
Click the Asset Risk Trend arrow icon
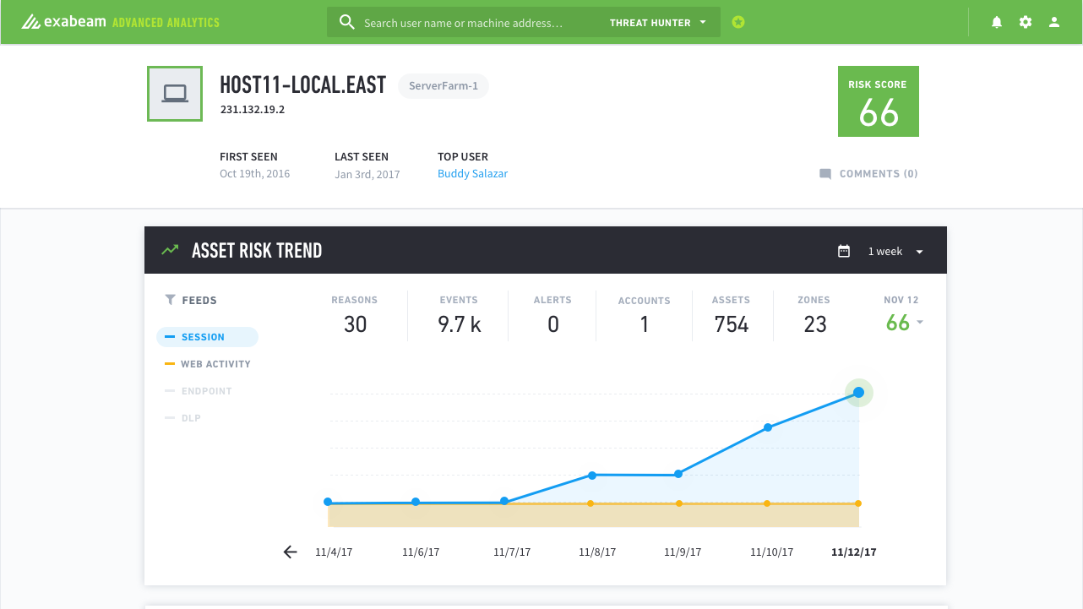click(x=171, y=250)
